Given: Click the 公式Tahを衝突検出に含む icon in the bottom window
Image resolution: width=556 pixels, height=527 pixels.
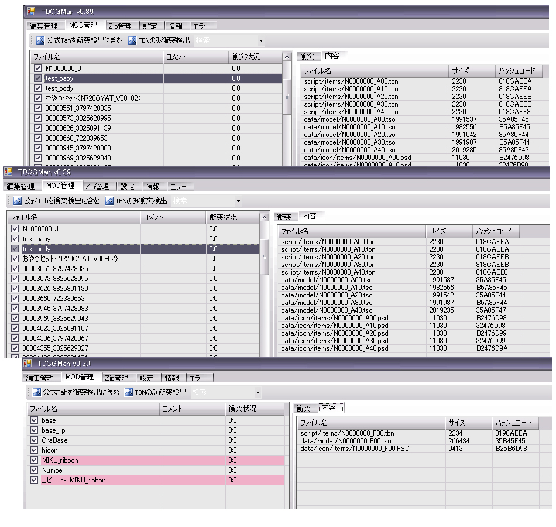Looking at the screenshot, I should pos(37,392).
